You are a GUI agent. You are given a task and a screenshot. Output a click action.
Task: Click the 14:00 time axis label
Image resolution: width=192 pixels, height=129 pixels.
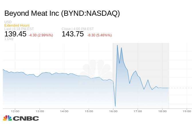(x=64, y=111)
